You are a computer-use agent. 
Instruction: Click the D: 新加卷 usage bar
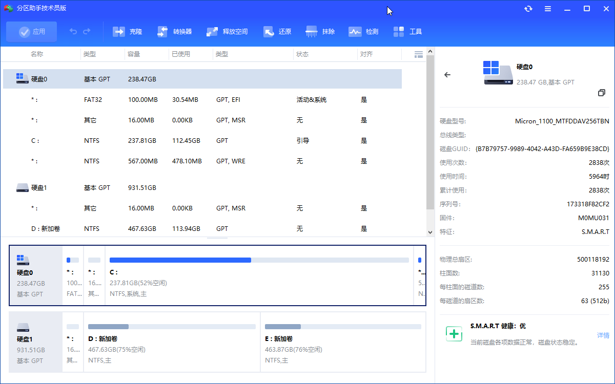point(172,327)
